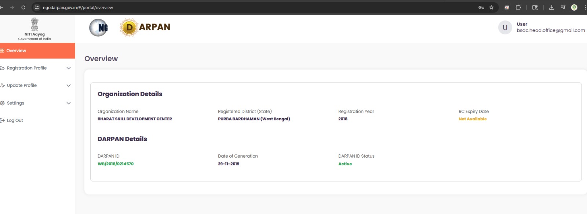Open the Extensions puzzle-piece menu
This screenshot has width=587, height=214.
[518, 7]
